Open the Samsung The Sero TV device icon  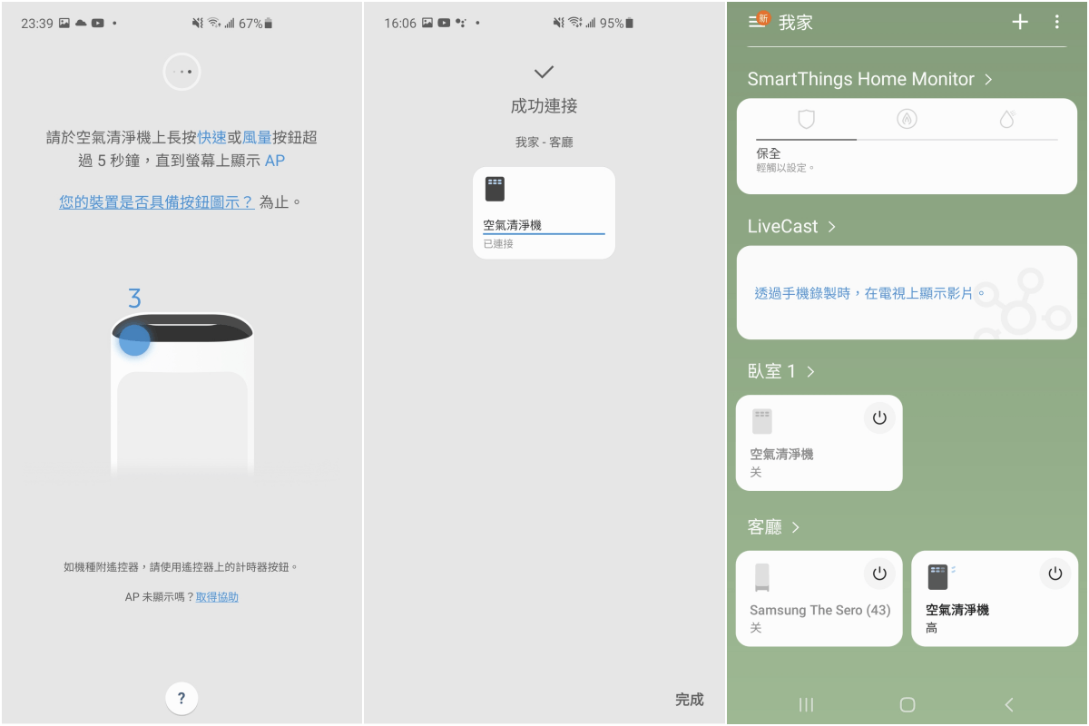point(762,578)
